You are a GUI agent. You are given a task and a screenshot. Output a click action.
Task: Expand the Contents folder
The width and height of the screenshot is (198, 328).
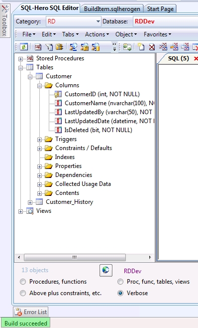pyautogui.click(x=39, y=193)
